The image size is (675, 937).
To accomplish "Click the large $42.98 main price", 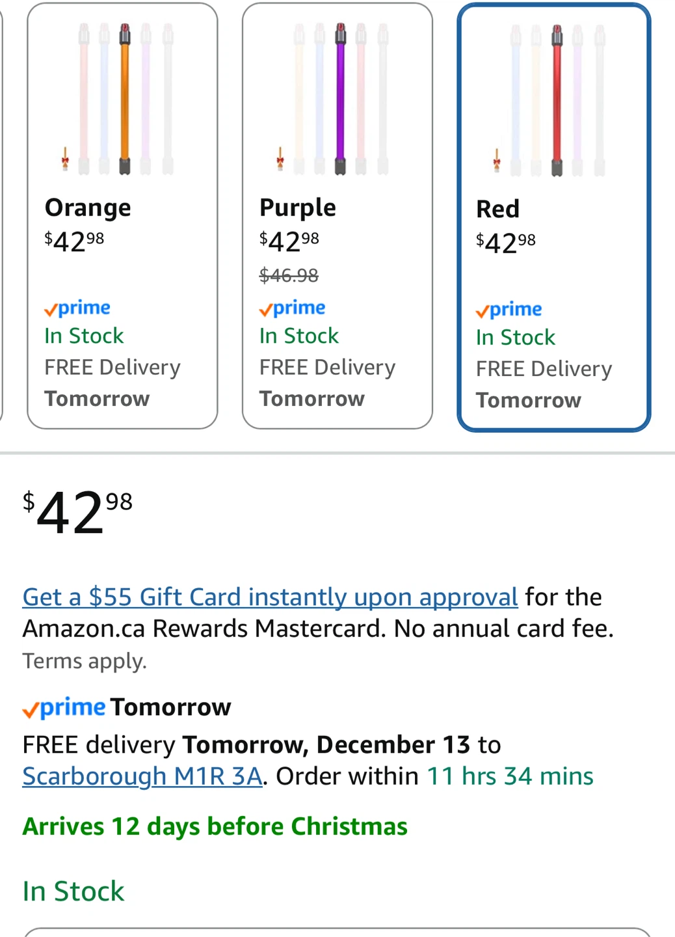I will [77, 513].
